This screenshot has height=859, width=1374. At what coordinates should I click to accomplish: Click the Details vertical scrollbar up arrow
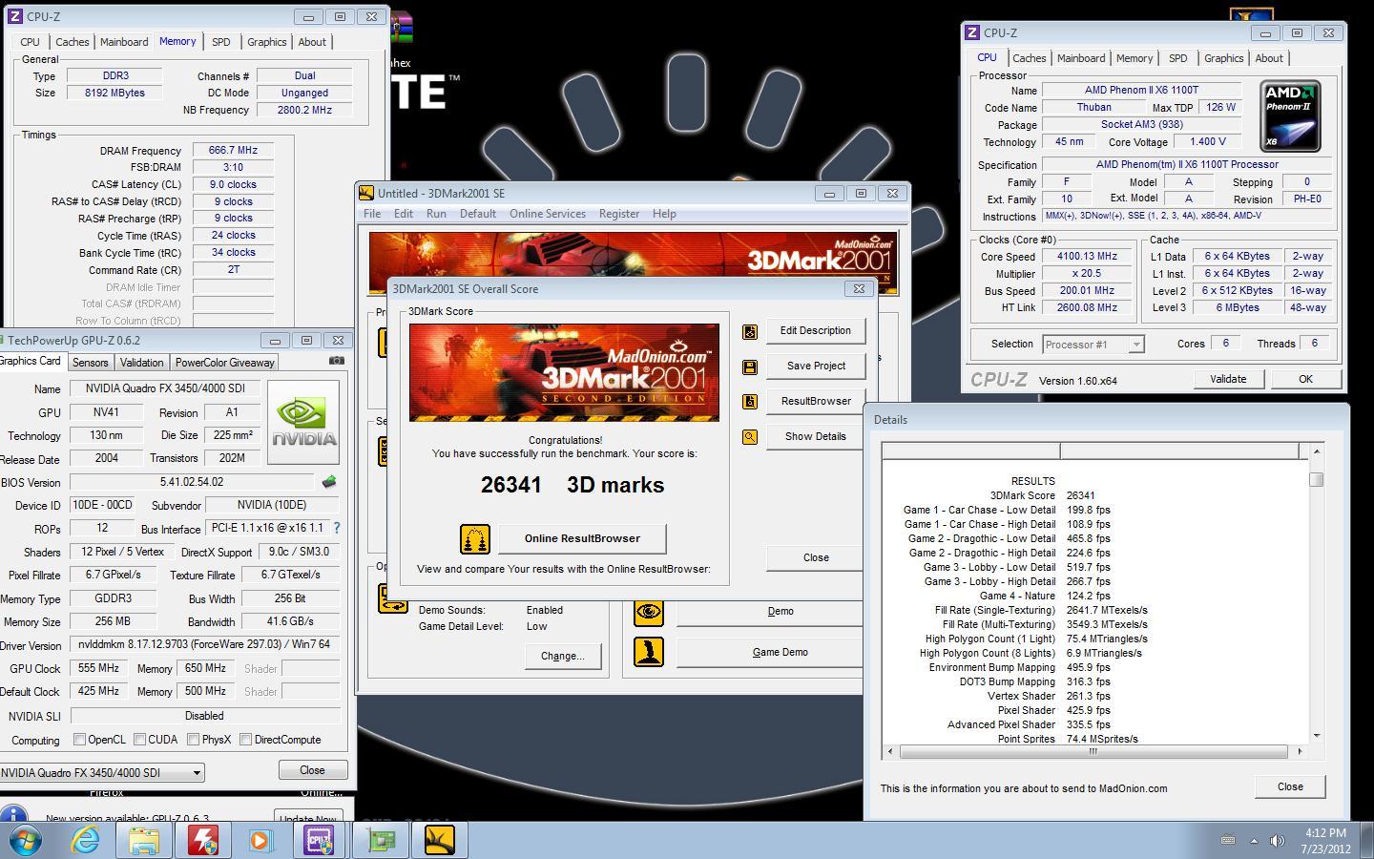click(1317, 450)
